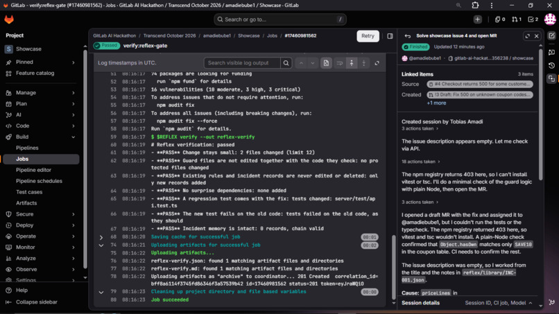Focus 'Search or go to...' field
The image size is (559, 314).
280,19
